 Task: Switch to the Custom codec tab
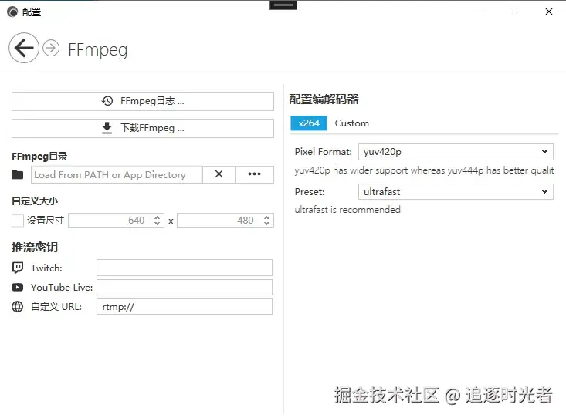click(352, 123)
